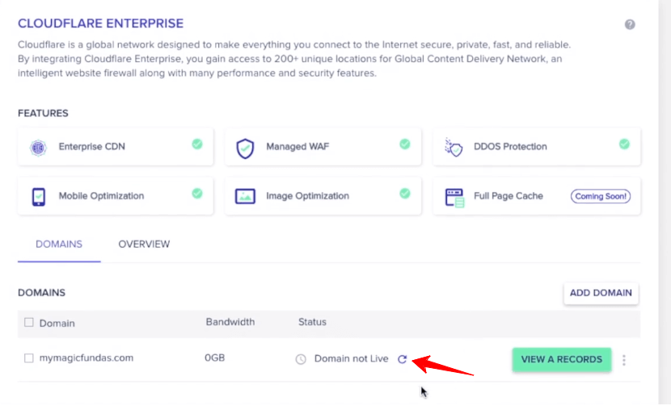Click the Full Page Cache icon
The width and height of the screenshot is (671, 410).
click(454, 198)
